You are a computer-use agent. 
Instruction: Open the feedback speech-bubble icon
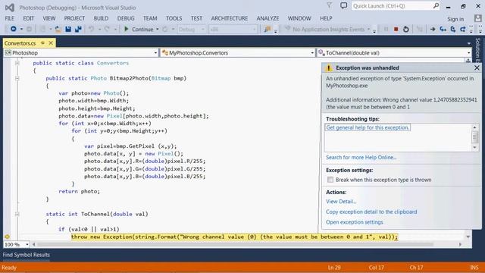click(343, 5)
